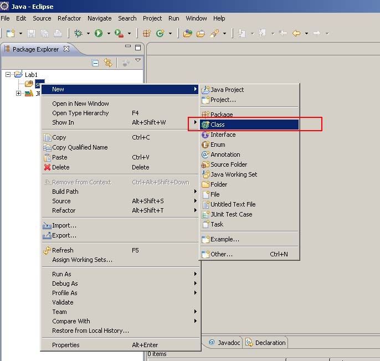Choose Annotation from the New submenu
This screenshot has height=361, width=380.
[249, 154]
